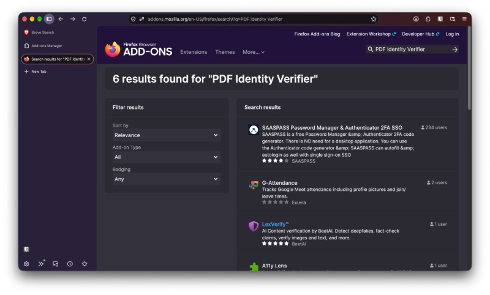Click '234 users' count
490x295 pixels.
(x=434, y=127)
